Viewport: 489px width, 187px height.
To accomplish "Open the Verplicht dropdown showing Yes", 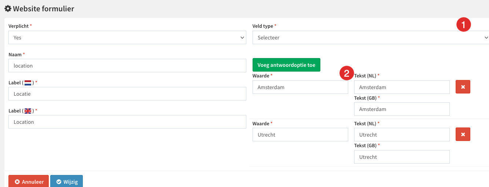I will pos(127,37).
